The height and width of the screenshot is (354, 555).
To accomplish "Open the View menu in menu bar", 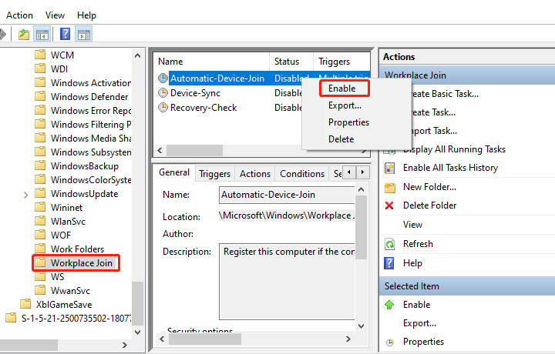I will click(55, 15).
